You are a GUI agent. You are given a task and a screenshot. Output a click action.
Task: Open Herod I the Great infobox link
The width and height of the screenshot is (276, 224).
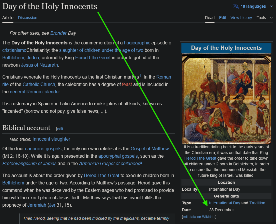coord(200,158)
